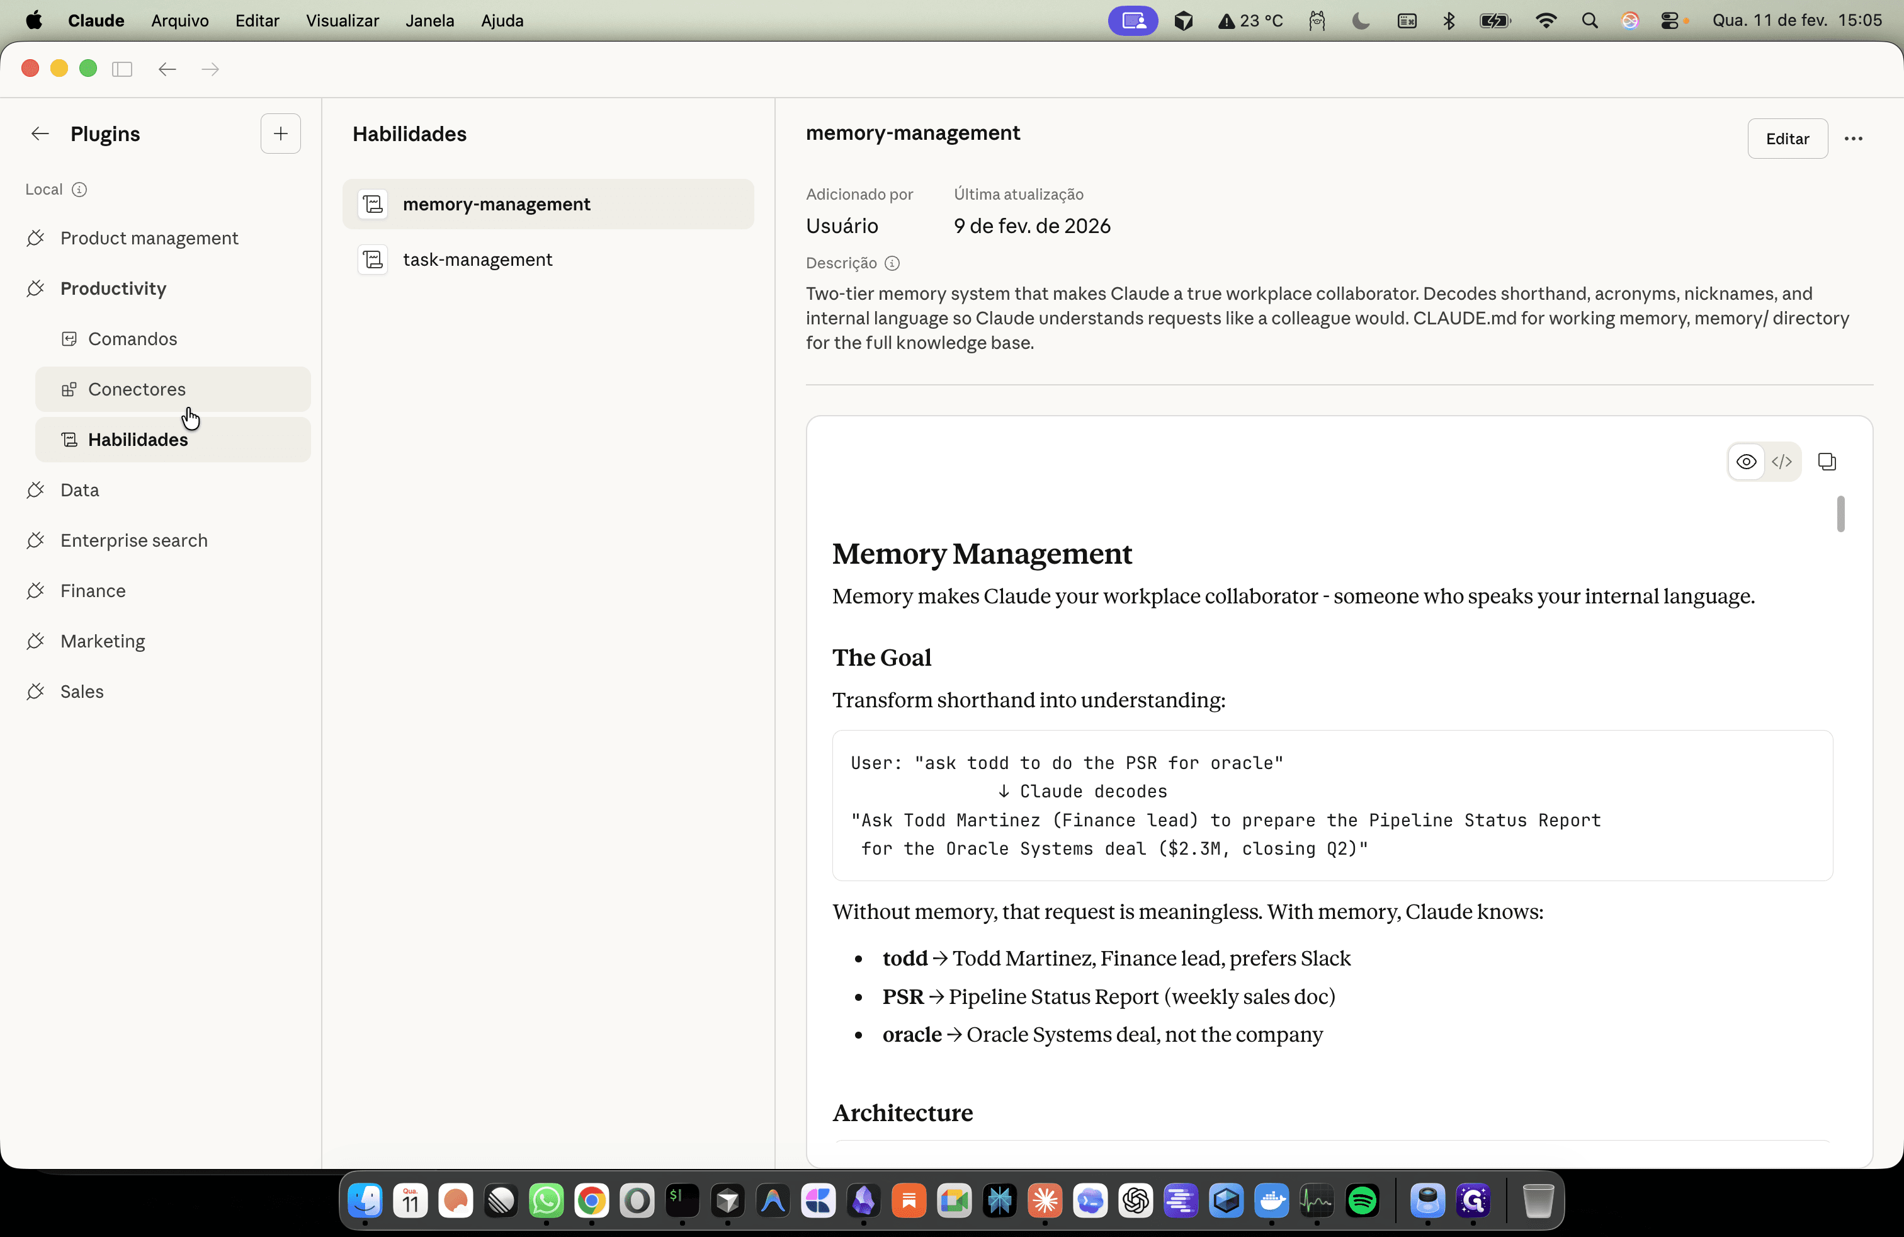The height and width of the screenshot is (1237, 1904).
Task: Switch to rendered preview eye view
Action: [1747, 462]
